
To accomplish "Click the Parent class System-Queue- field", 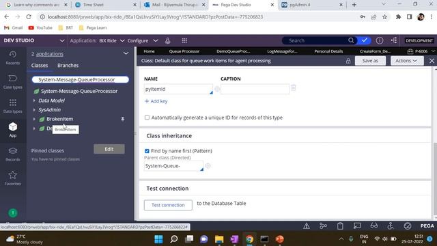I will [x=173, y=166].
